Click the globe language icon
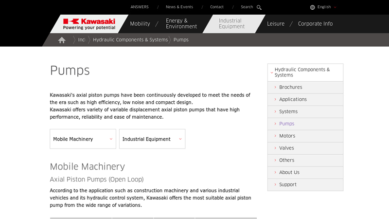Image resolution: width=389 pixels, height=219 pixels. pos(312,7)
